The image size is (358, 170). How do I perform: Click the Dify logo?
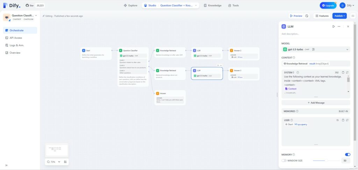click(12, 6)
